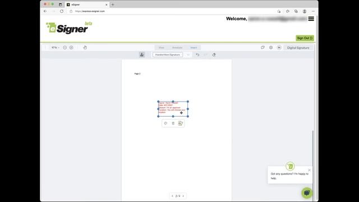Click the Digital Signature button
The image size is (359, 202).
298,48
